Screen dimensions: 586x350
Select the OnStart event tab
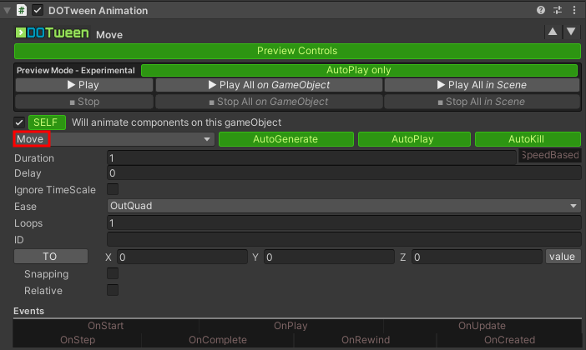pos(105,326)
